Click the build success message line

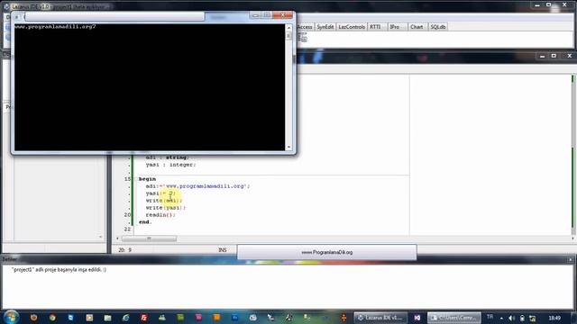tap(59, 270)
